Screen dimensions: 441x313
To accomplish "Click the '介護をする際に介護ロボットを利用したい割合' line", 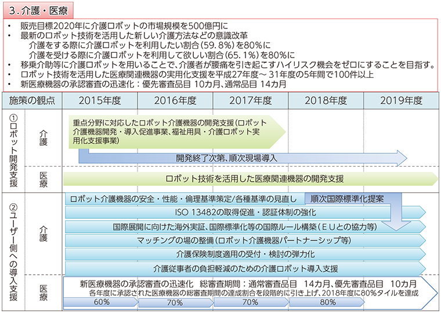I will [150, 45].
